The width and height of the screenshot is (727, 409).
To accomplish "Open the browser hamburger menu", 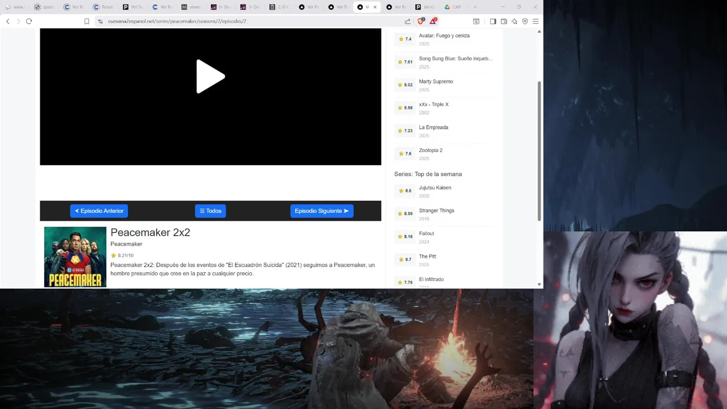I will click(536, 21).
